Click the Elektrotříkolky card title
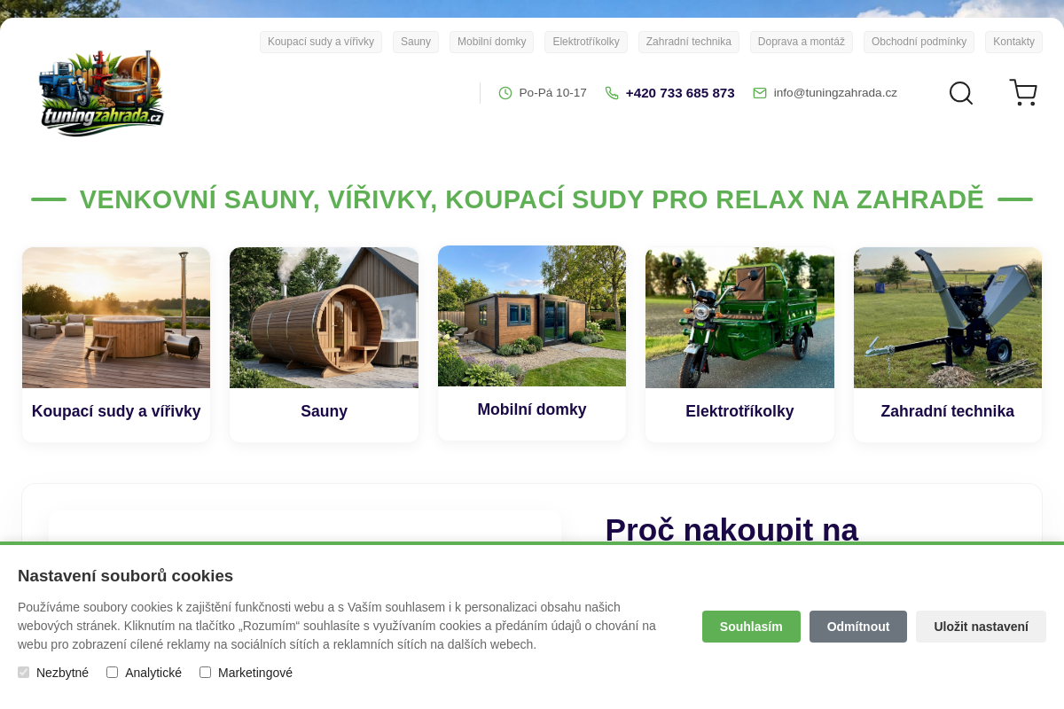Viewport: 1064px width, 709px height. click(x=739, y=411)
